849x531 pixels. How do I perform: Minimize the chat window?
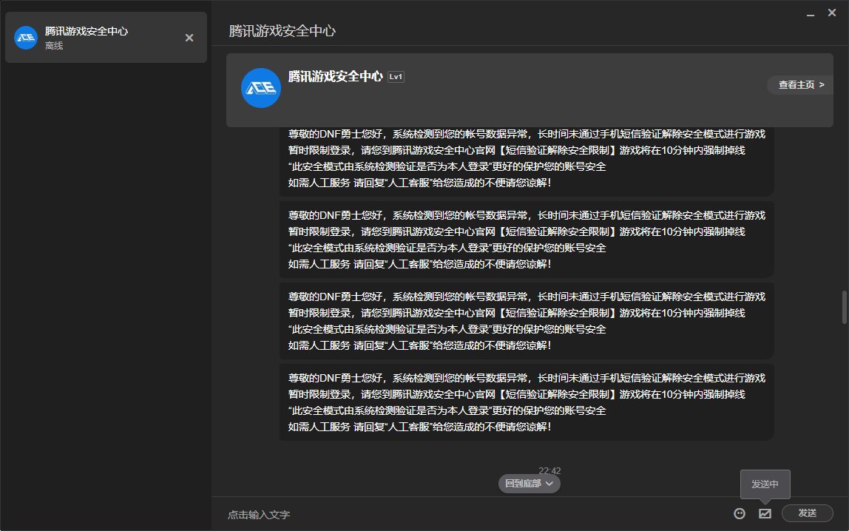pyautogui.click(x=811, y=13)
